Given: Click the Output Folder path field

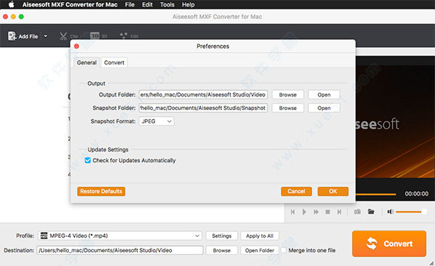Looking at the screenshot, I should point(203,94).
